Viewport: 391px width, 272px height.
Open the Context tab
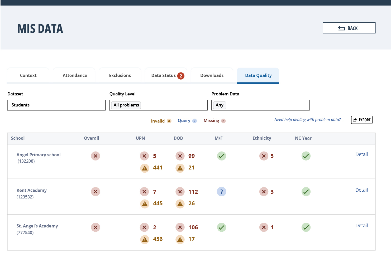pyautogui.click(x=28, y=75)
